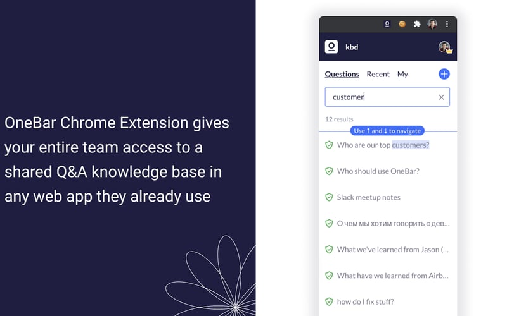Switch to the My tab
Viewport: 507px width, 316px height.
pyautogui.click(x=402, y=74)
